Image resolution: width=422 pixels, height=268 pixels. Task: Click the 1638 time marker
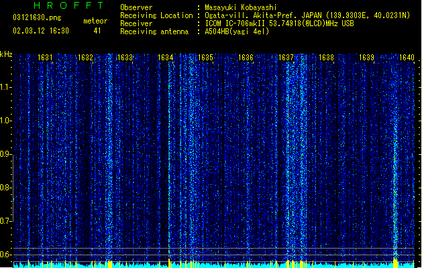pyautogui.click(x=326, y=58)
